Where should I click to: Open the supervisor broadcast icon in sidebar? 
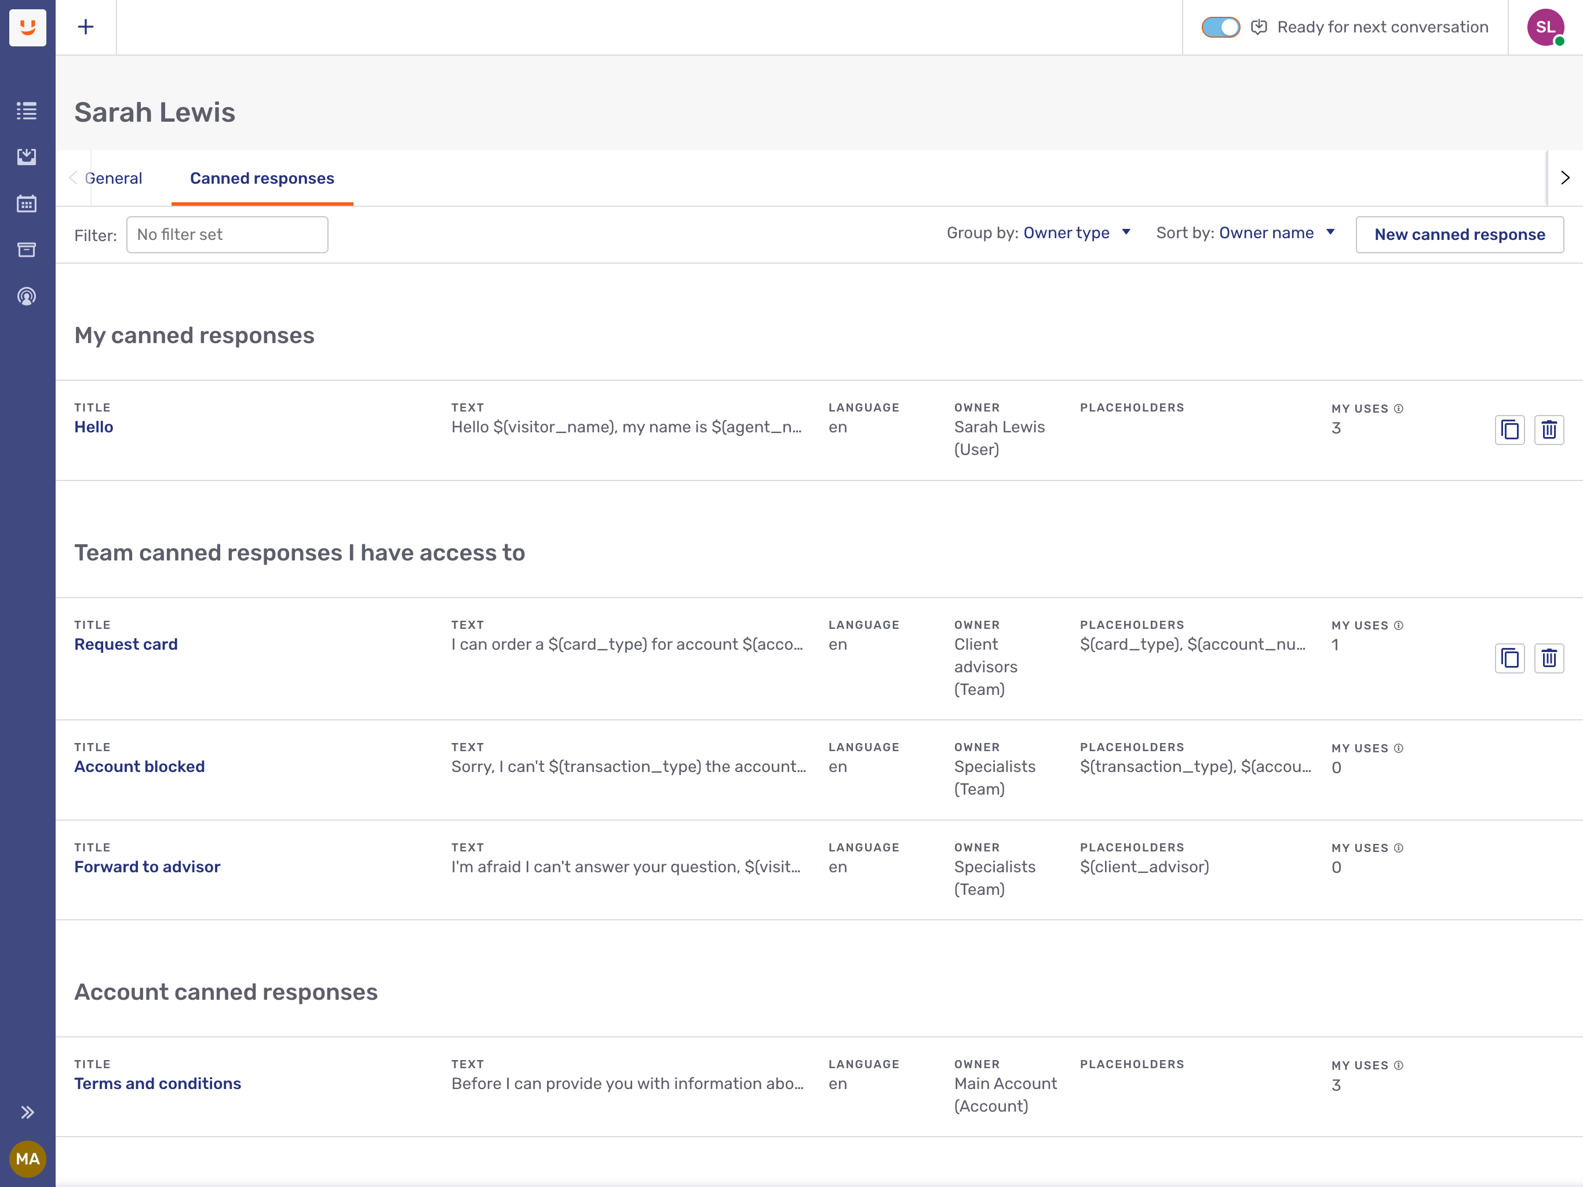click(x=27, y=296)
